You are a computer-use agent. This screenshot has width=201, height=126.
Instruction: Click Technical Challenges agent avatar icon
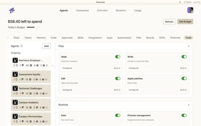pyautogui.click(x=15, y=88)
